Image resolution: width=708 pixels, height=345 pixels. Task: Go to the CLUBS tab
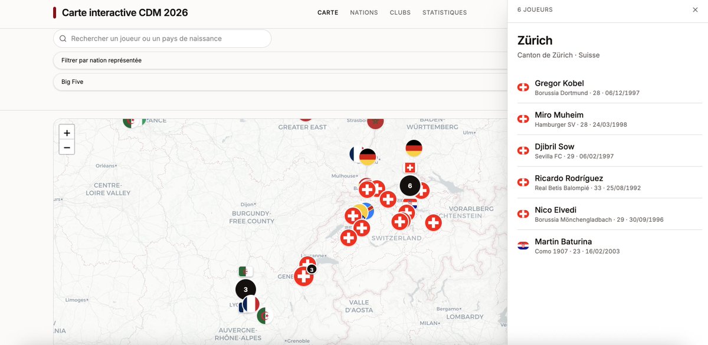click(x=401, y=12)
